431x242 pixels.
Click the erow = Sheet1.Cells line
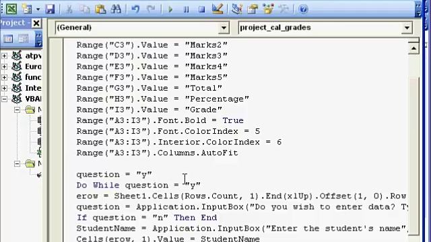point(241,196)
